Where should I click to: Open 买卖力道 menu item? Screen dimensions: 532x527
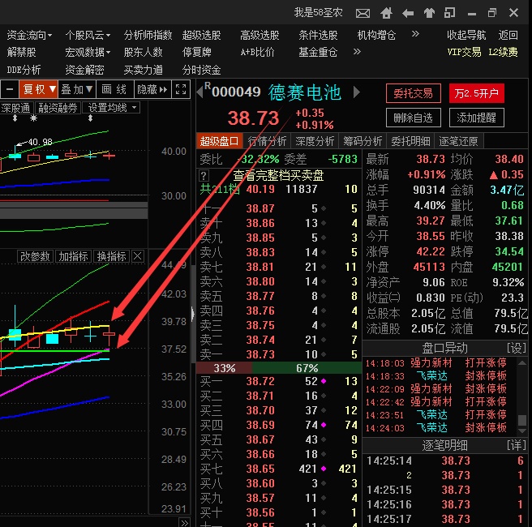click(x=144, y=70)
